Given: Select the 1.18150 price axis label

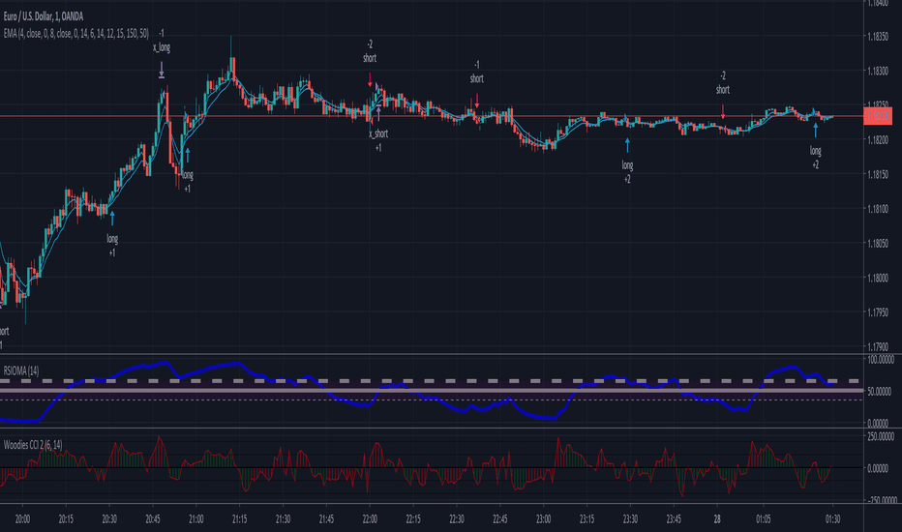Looking at the screenshot, I should [x=878, y=175].
